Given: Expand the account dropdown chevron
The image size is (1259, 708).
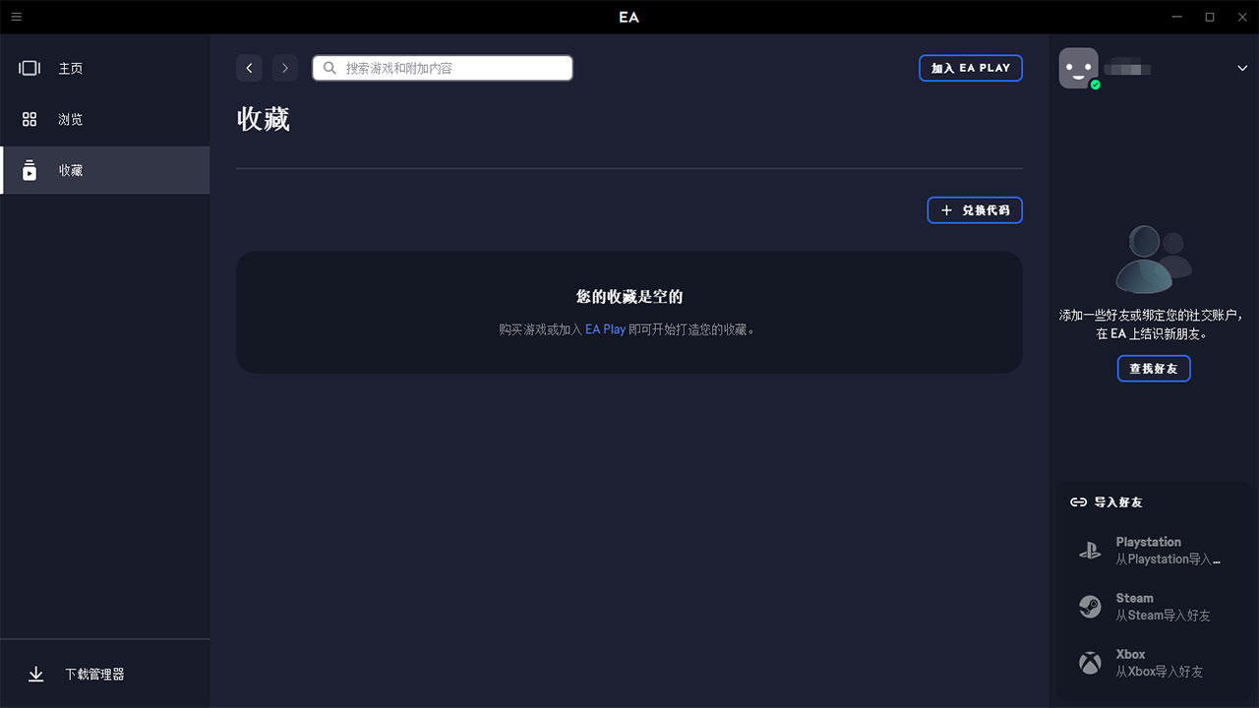Looking at the screenshot, I should pyautogui.click(x=1241, y=68).
